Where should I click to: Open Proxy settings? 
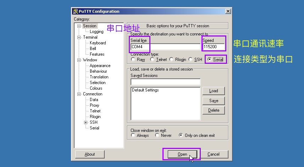pyautogui.click(x=94, y=105)
